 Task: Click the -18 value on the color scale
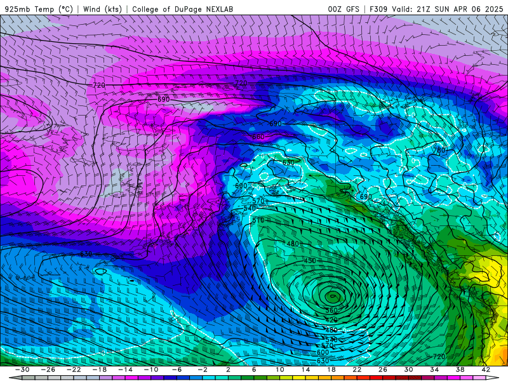point(100,370)
